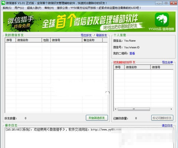Click 微信号 header in deleted-friends list
The image size is (178, 148).
(162, 67)
